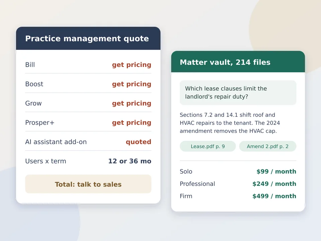Click the 'Professional' plan label
Image resolution: width=321 pixels, height=241 pixels.
coord(197,184)
